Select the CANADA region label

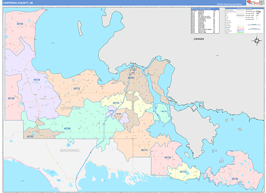pyautogui.click(x=199, y=39)
